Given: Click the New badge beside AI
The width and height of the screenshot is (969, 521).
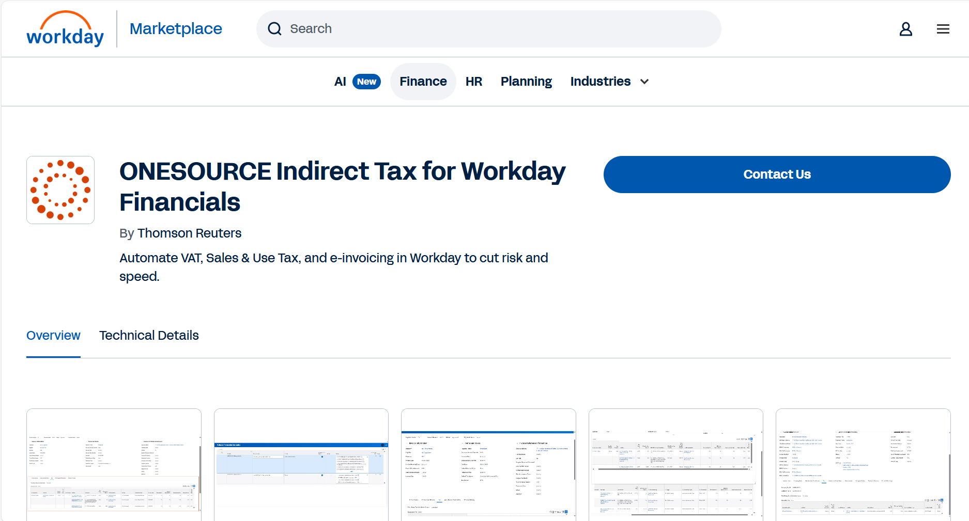Looking at the screenshot, I should click(x=366, y=81).
